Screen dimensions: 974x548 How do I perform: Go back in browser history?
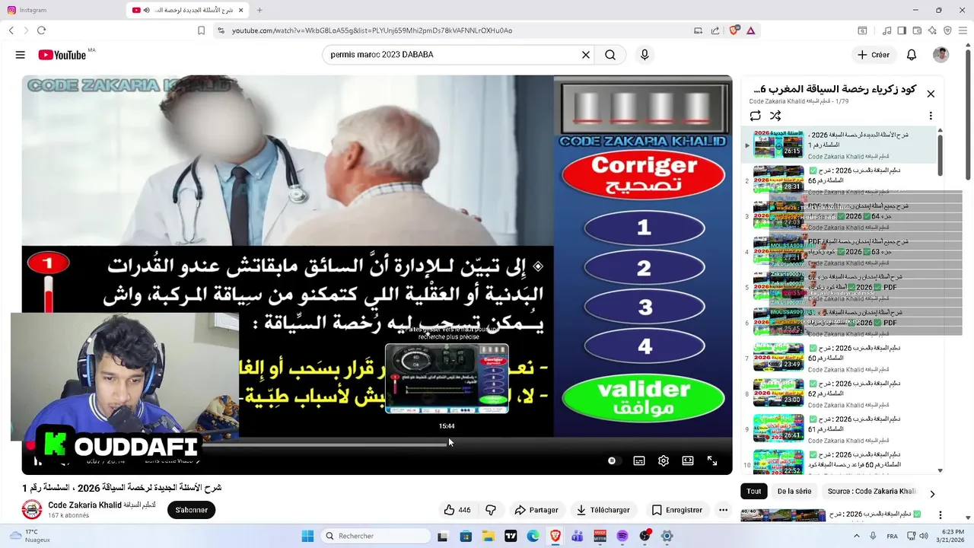(x=11, y=30)
